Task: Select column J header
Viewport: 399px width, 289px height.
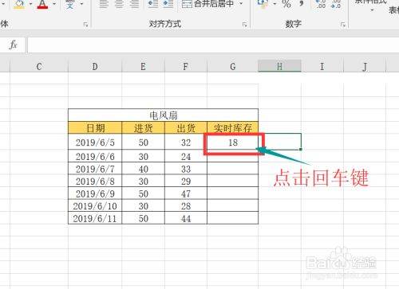Action: [x=365, y=66]
